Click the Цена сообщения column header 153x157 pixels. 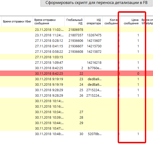(130, 21)
